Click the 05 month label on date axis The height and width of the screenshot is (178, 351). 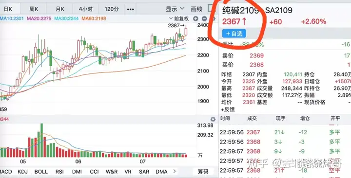[23, 161]
